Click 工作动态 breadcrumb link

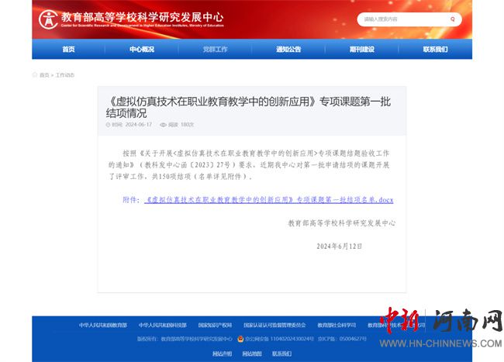65,75
